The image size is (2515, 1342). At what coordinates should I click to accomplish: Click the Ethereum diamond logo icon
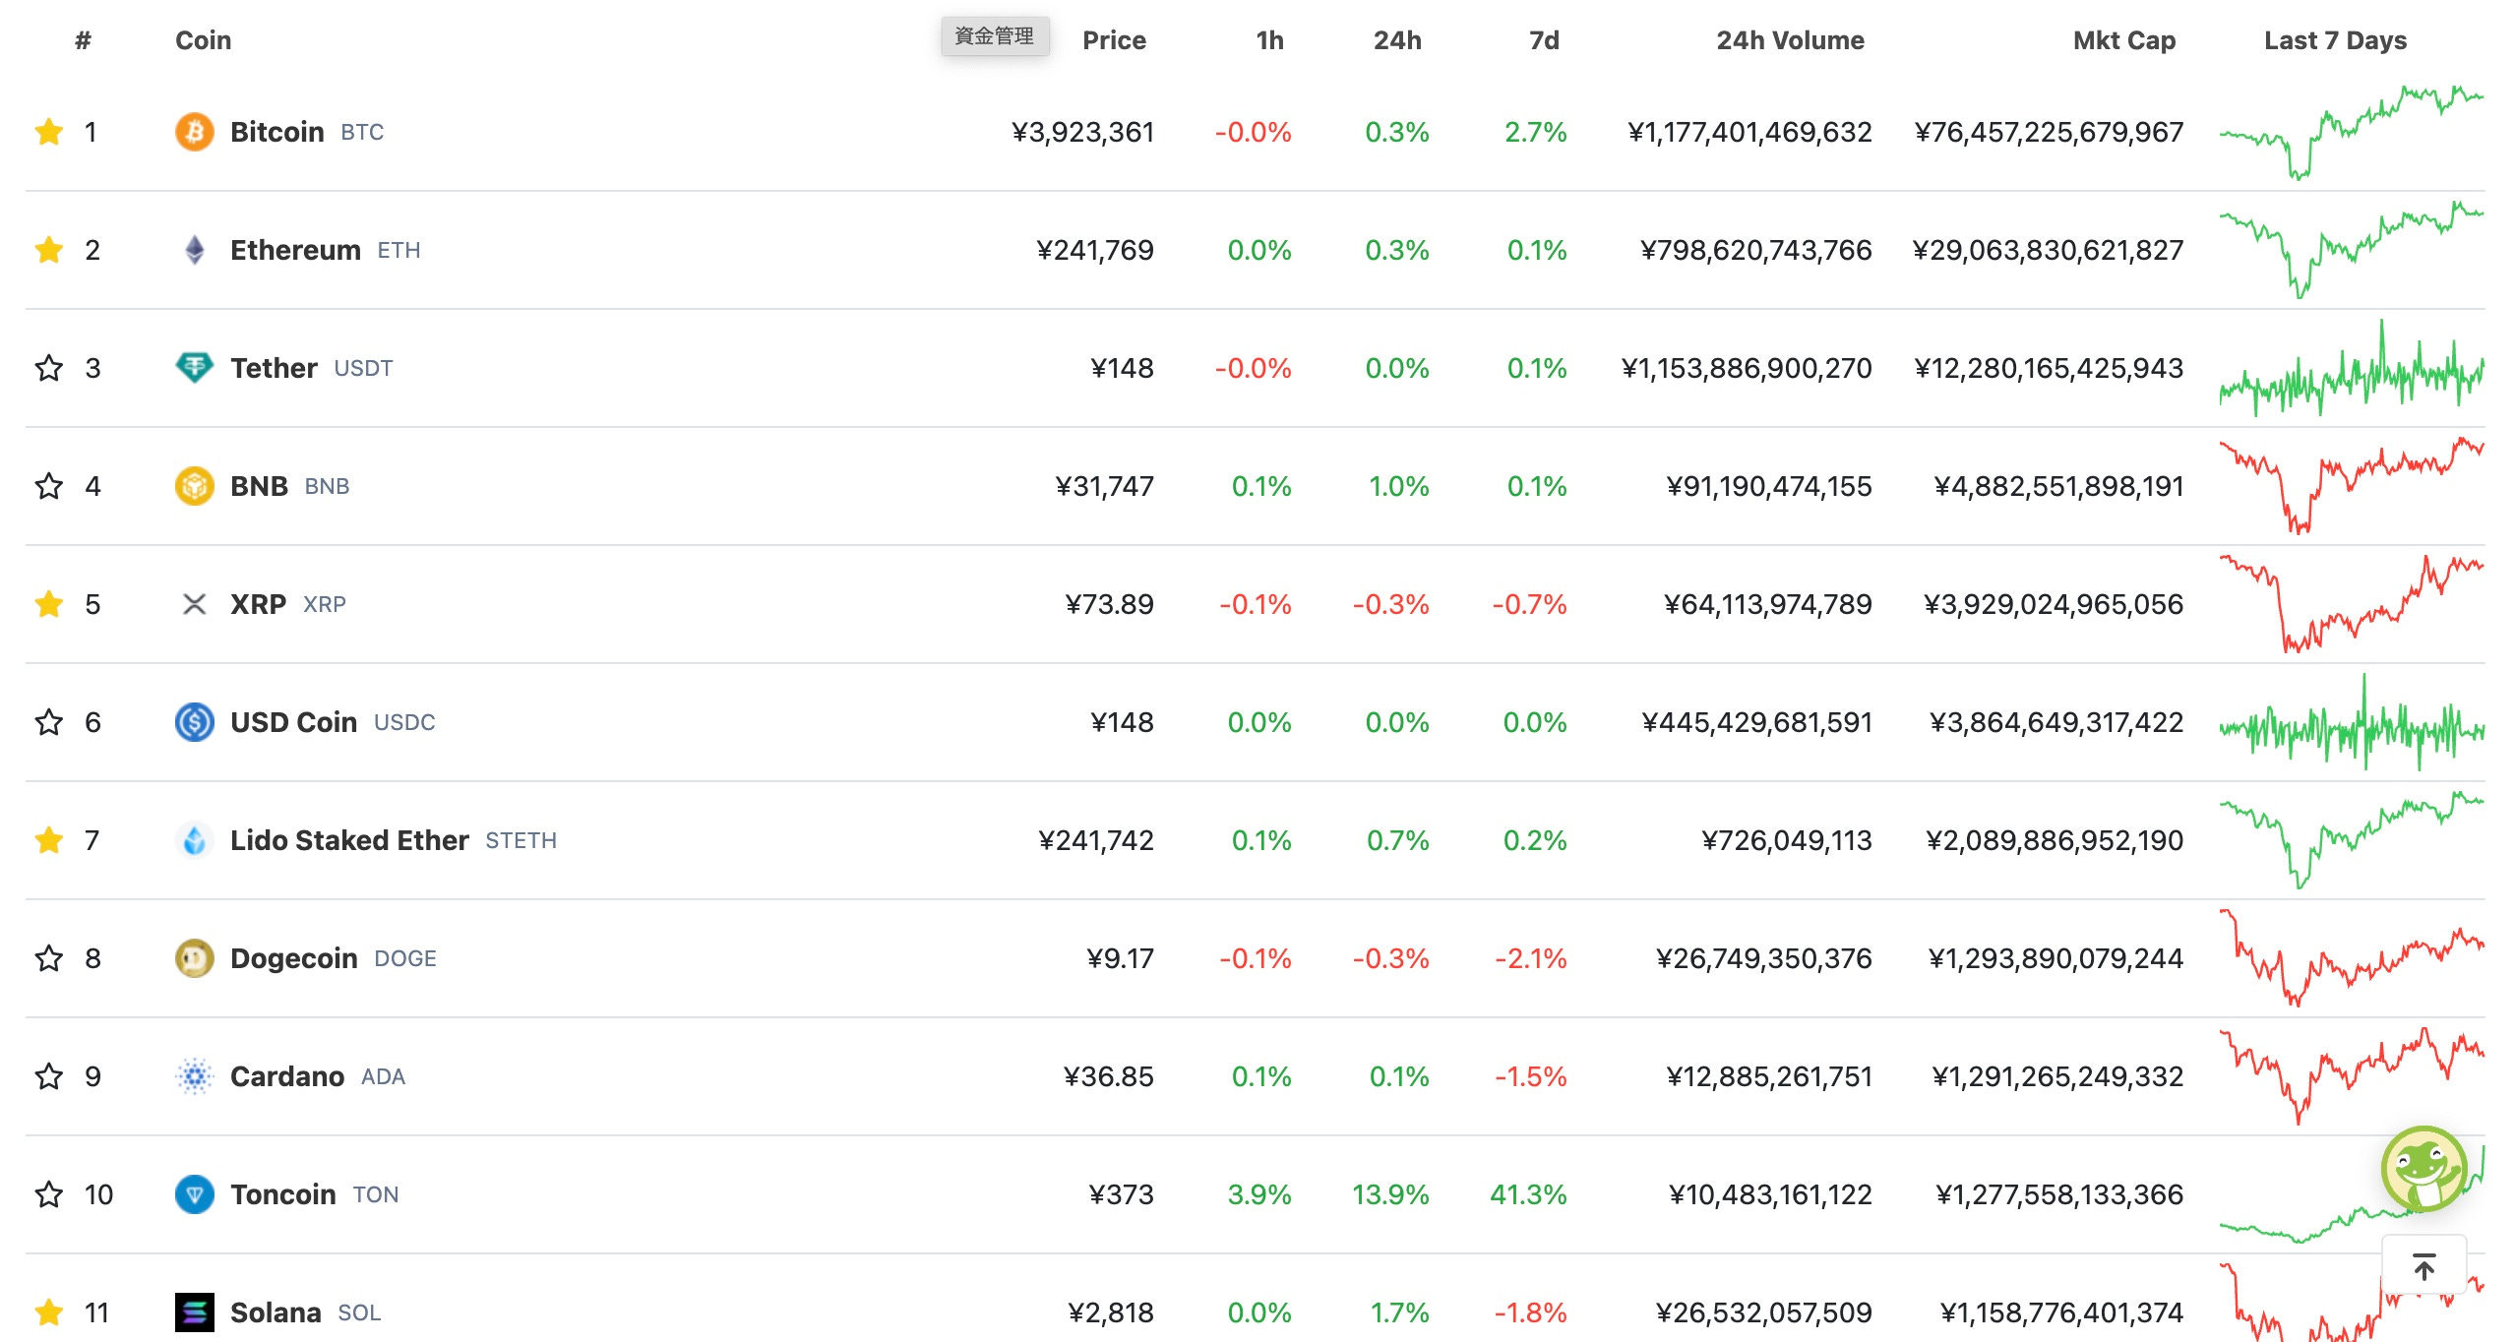(195, 250)
